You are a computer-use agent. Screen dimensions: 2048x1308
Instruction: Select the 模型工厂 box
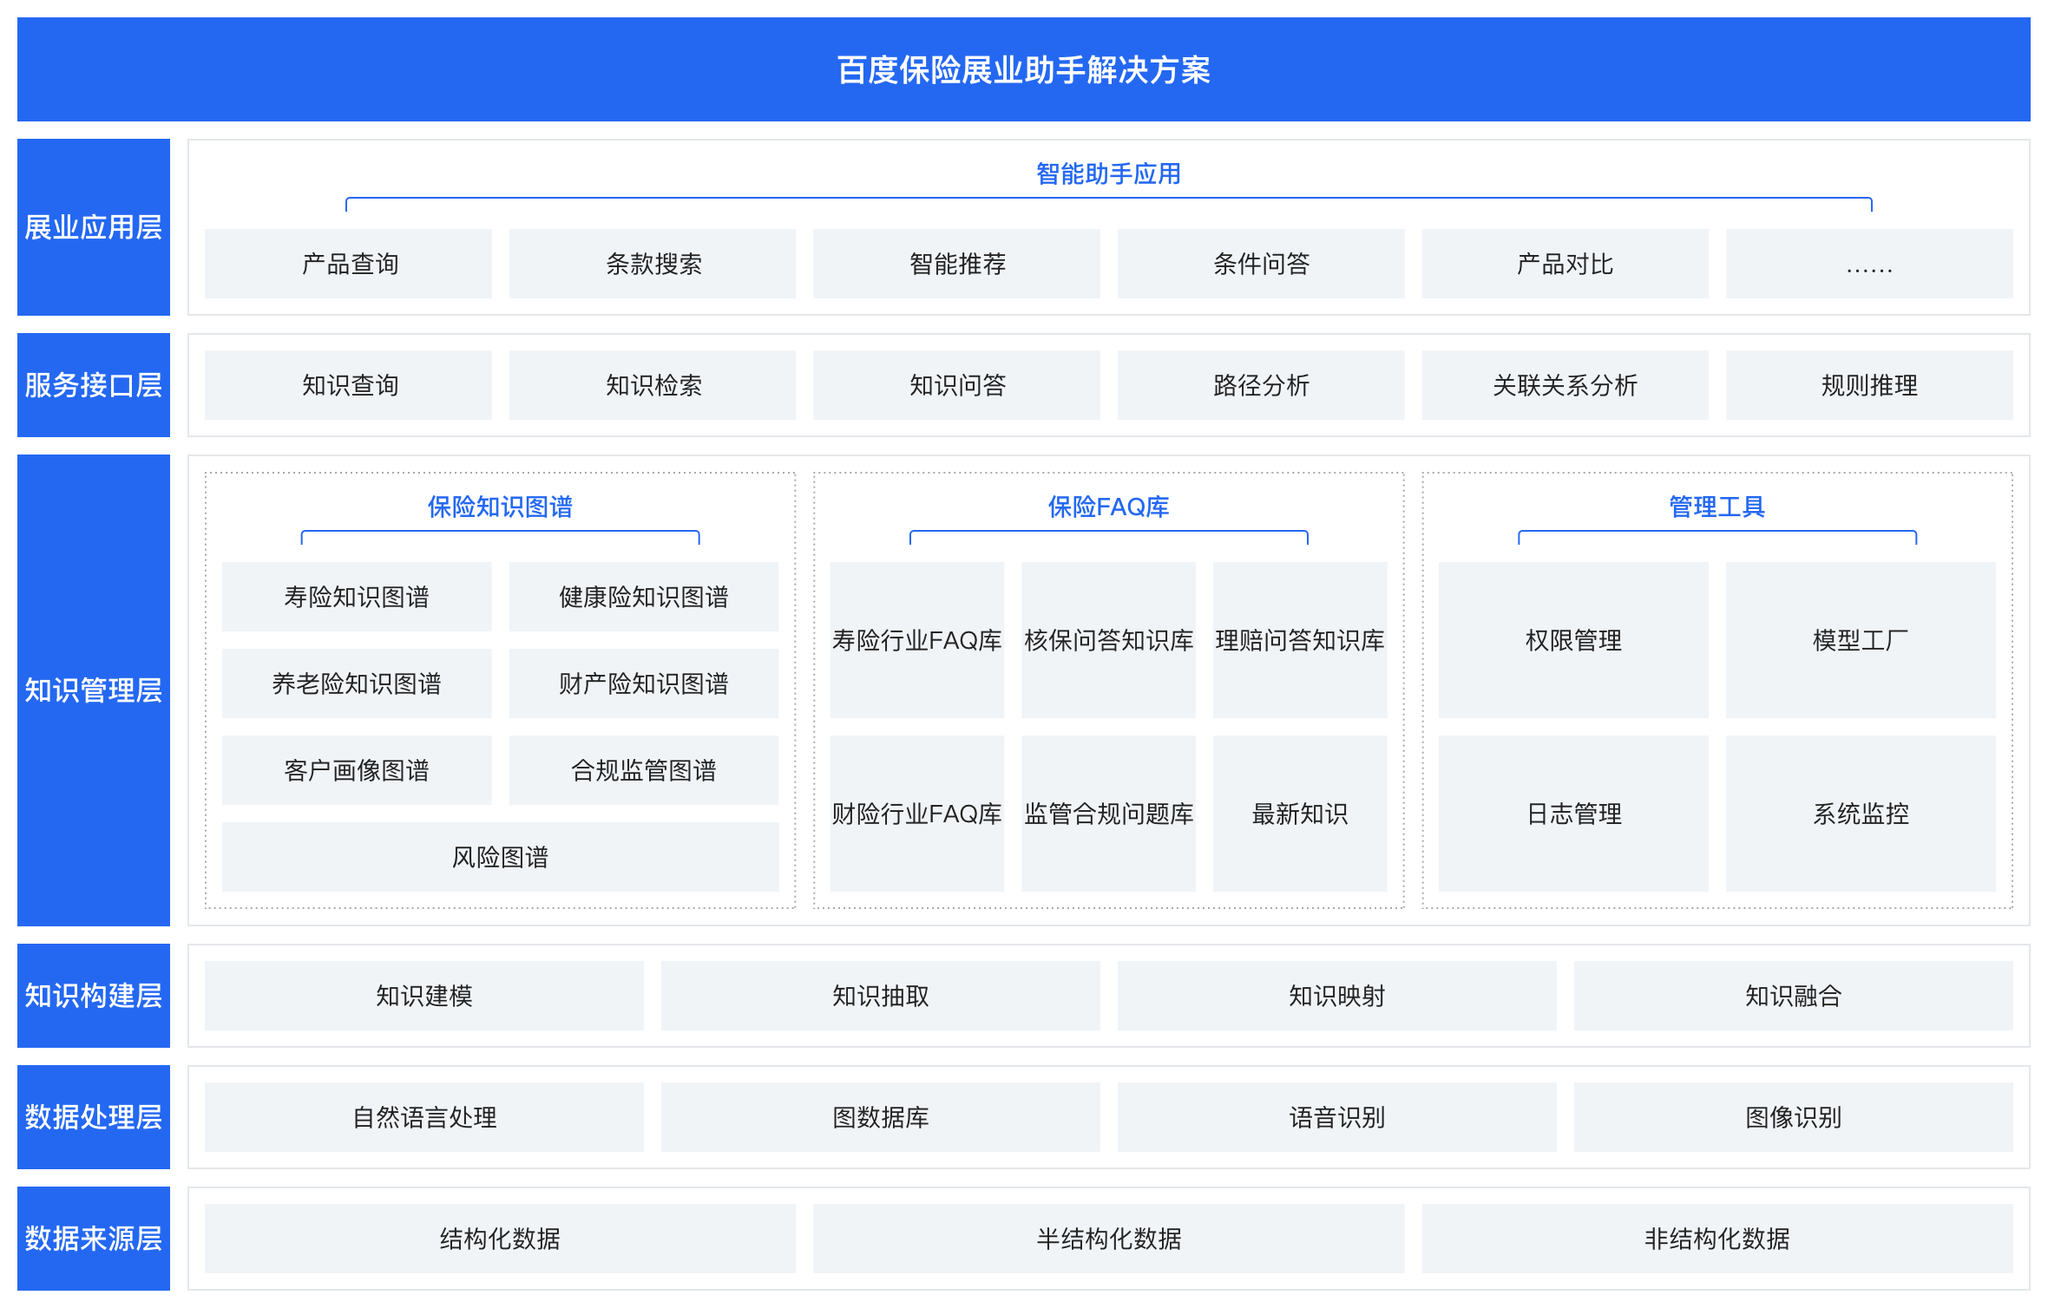[1861, 640]
